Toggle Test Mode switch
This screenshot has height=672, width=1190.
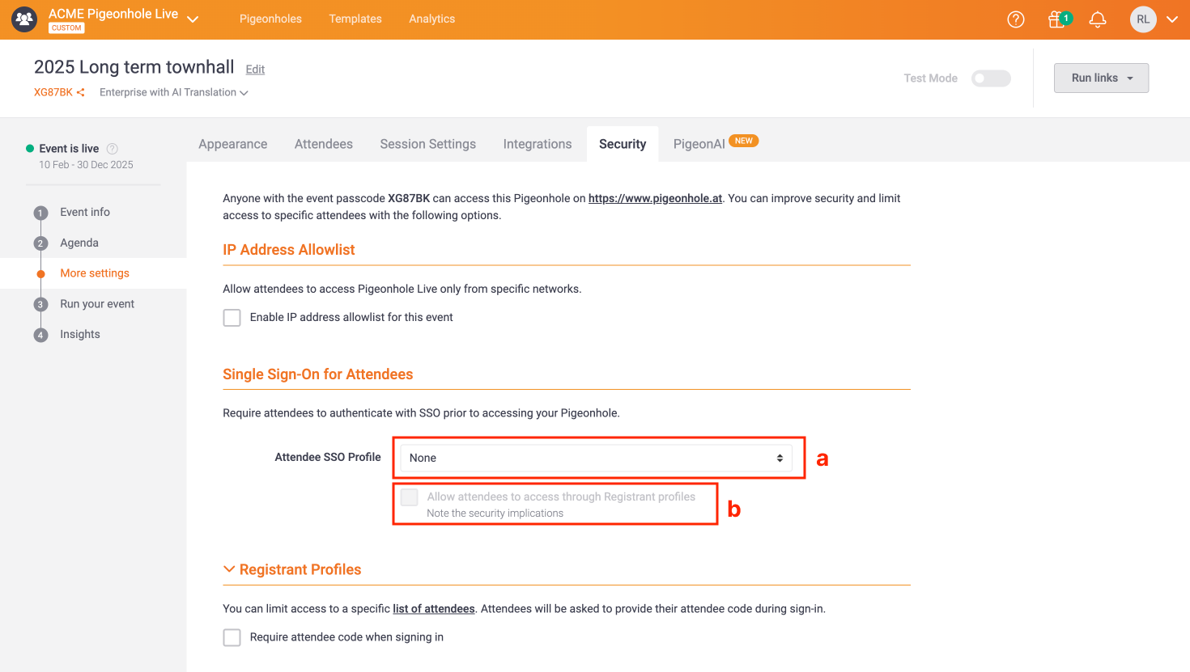click(991, 78)
